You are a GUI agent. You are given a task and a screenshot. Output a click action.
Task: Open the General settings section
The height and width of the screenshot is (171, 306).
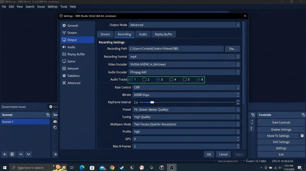(x=78, y=26)
